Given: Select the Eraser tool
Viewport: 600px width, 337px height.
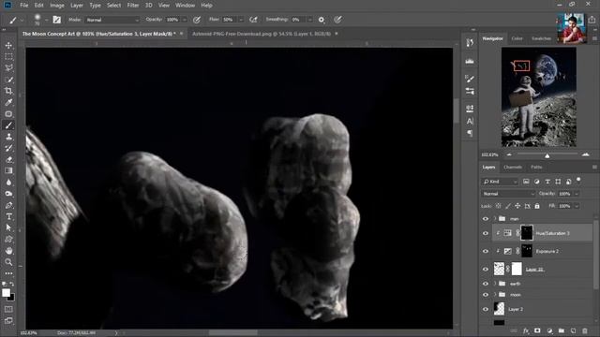Looking at the screenshot, I should [x=8, y=160].
